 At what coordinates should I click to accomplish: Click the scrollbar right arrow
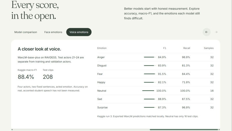[219, 130]
